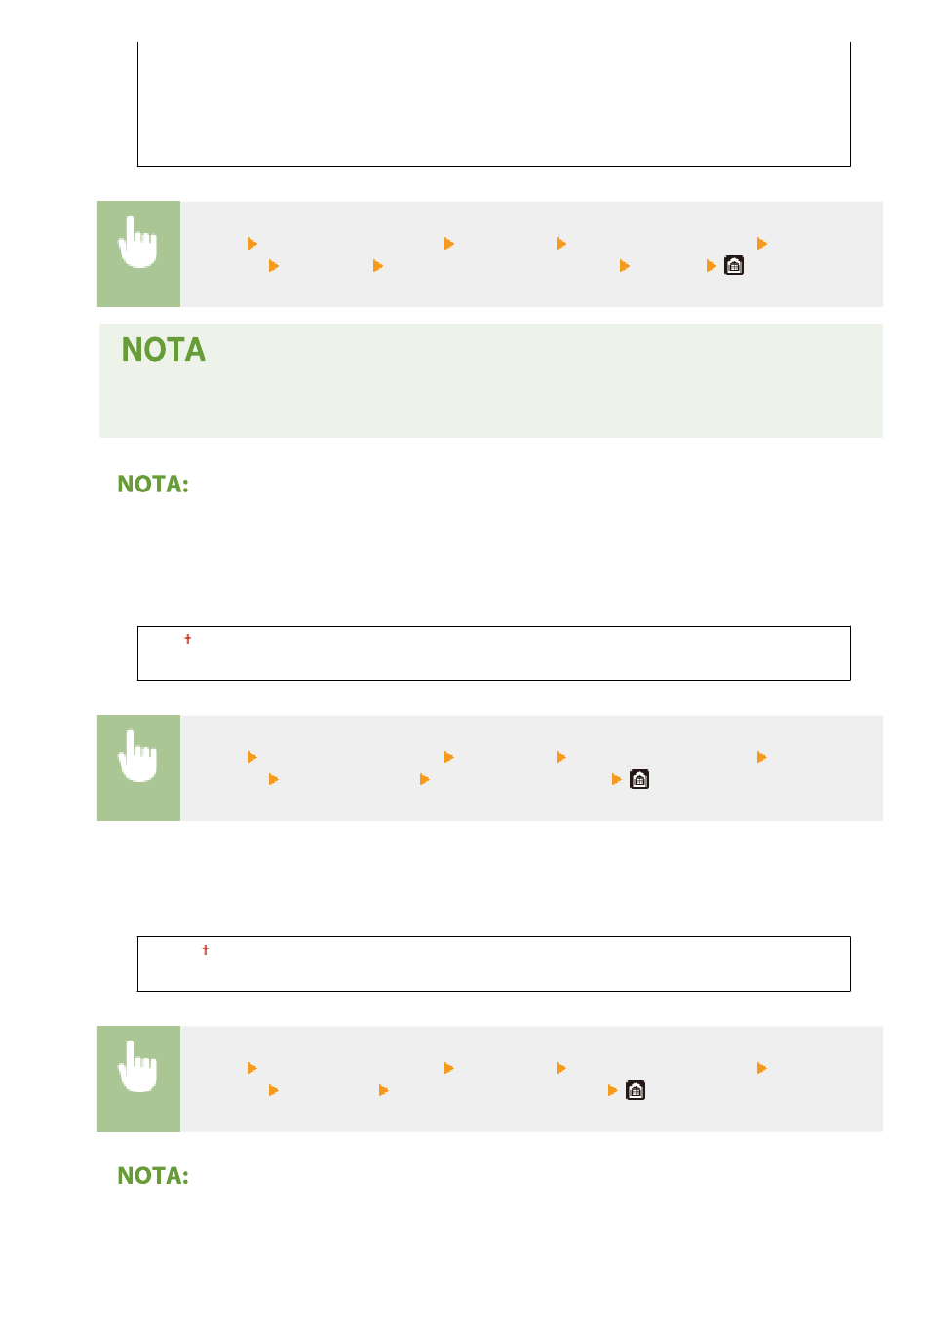Click the first orange arrow in the bottom procedure panel
926x1335 pixels.
coord(252,1068)
